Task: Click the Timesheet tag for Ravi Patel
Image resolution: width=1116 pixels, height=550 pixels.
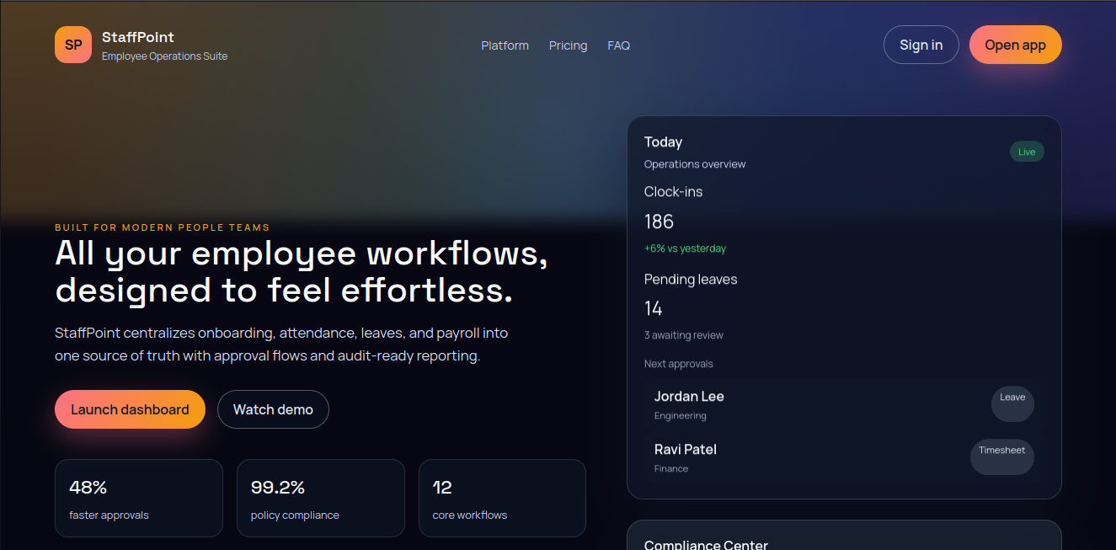Action: [1001, 457]
